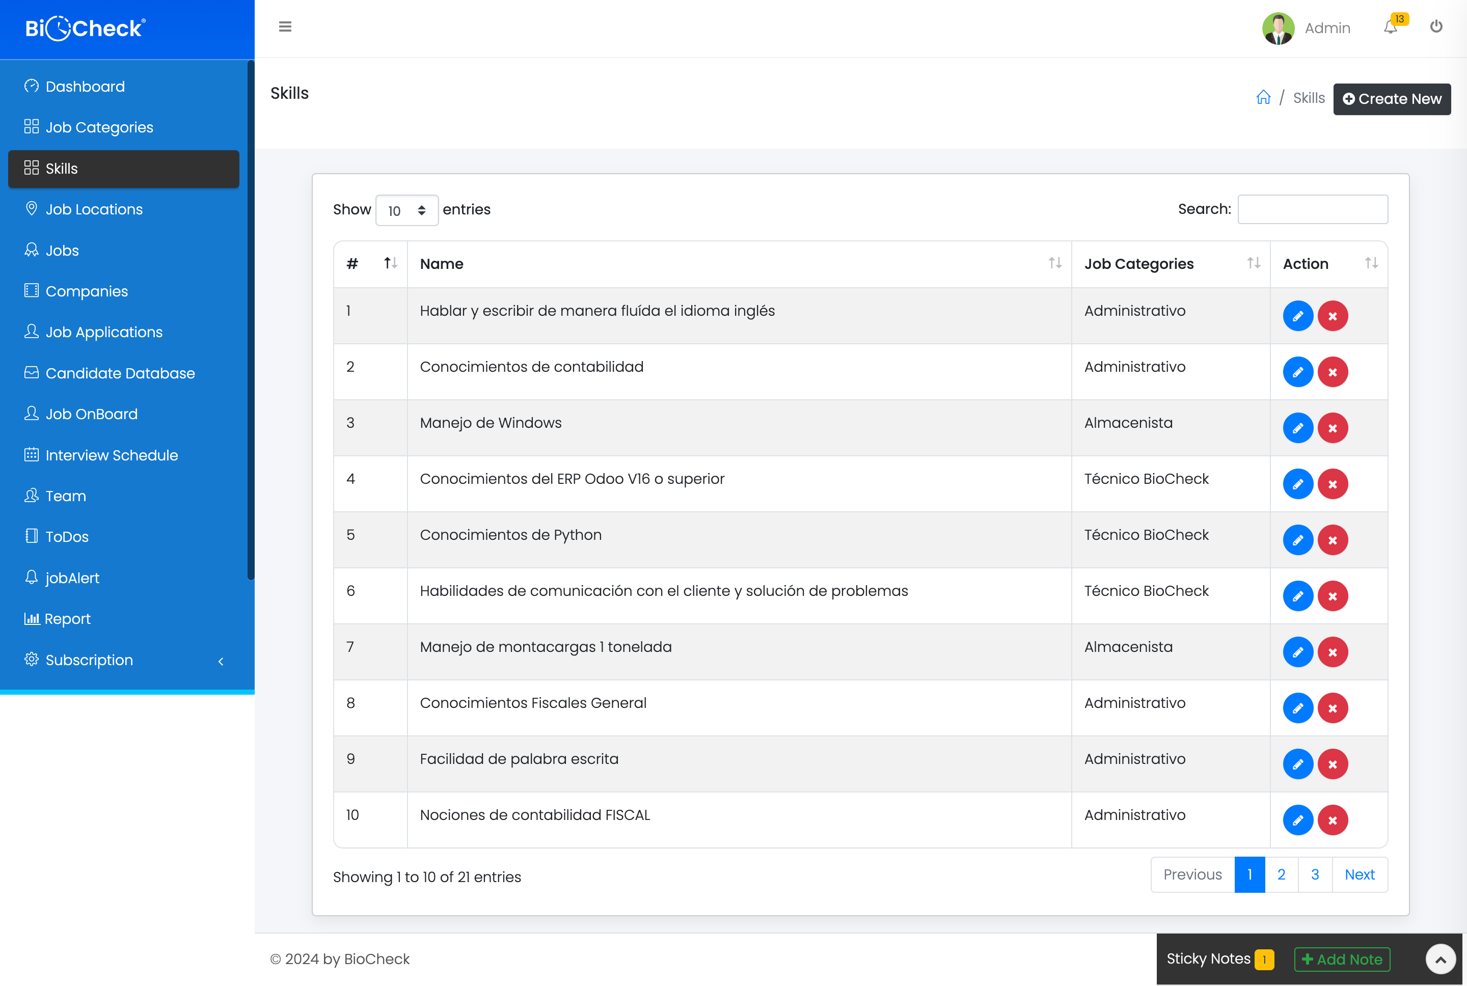Click the Previous pagination button
The height and width of the screenshot is (986, 1467).
[x=1192, y=874]
